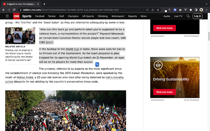This screenshot has width=210, height=131.
Task: Open a new browser tab
Action: pyautogui.click(x=44, y=4)
